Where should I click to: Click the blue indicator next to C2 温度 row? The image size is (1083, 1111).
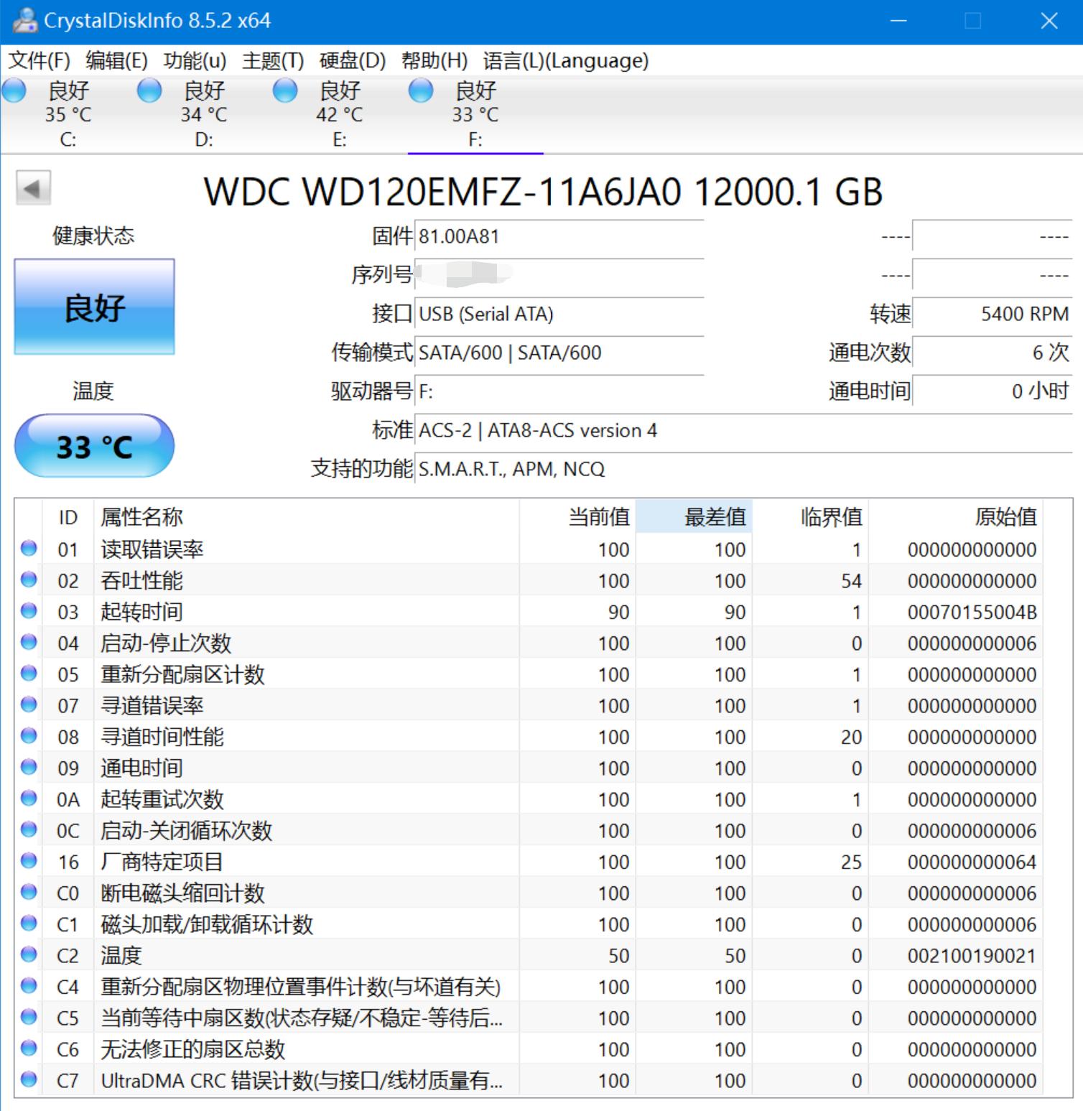[x=27, y=955]
